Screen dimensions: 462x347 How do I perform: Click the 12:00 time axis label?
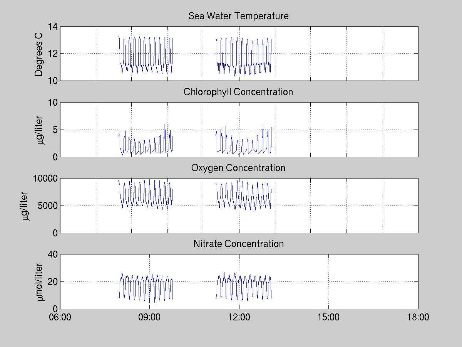click(x=239, y=317)
